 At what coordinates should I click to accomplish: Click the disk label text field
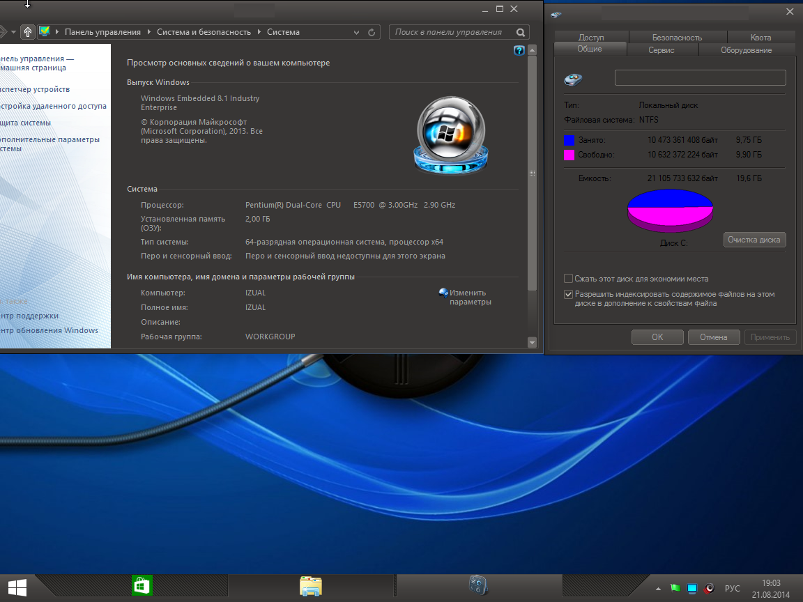point(700,78)
